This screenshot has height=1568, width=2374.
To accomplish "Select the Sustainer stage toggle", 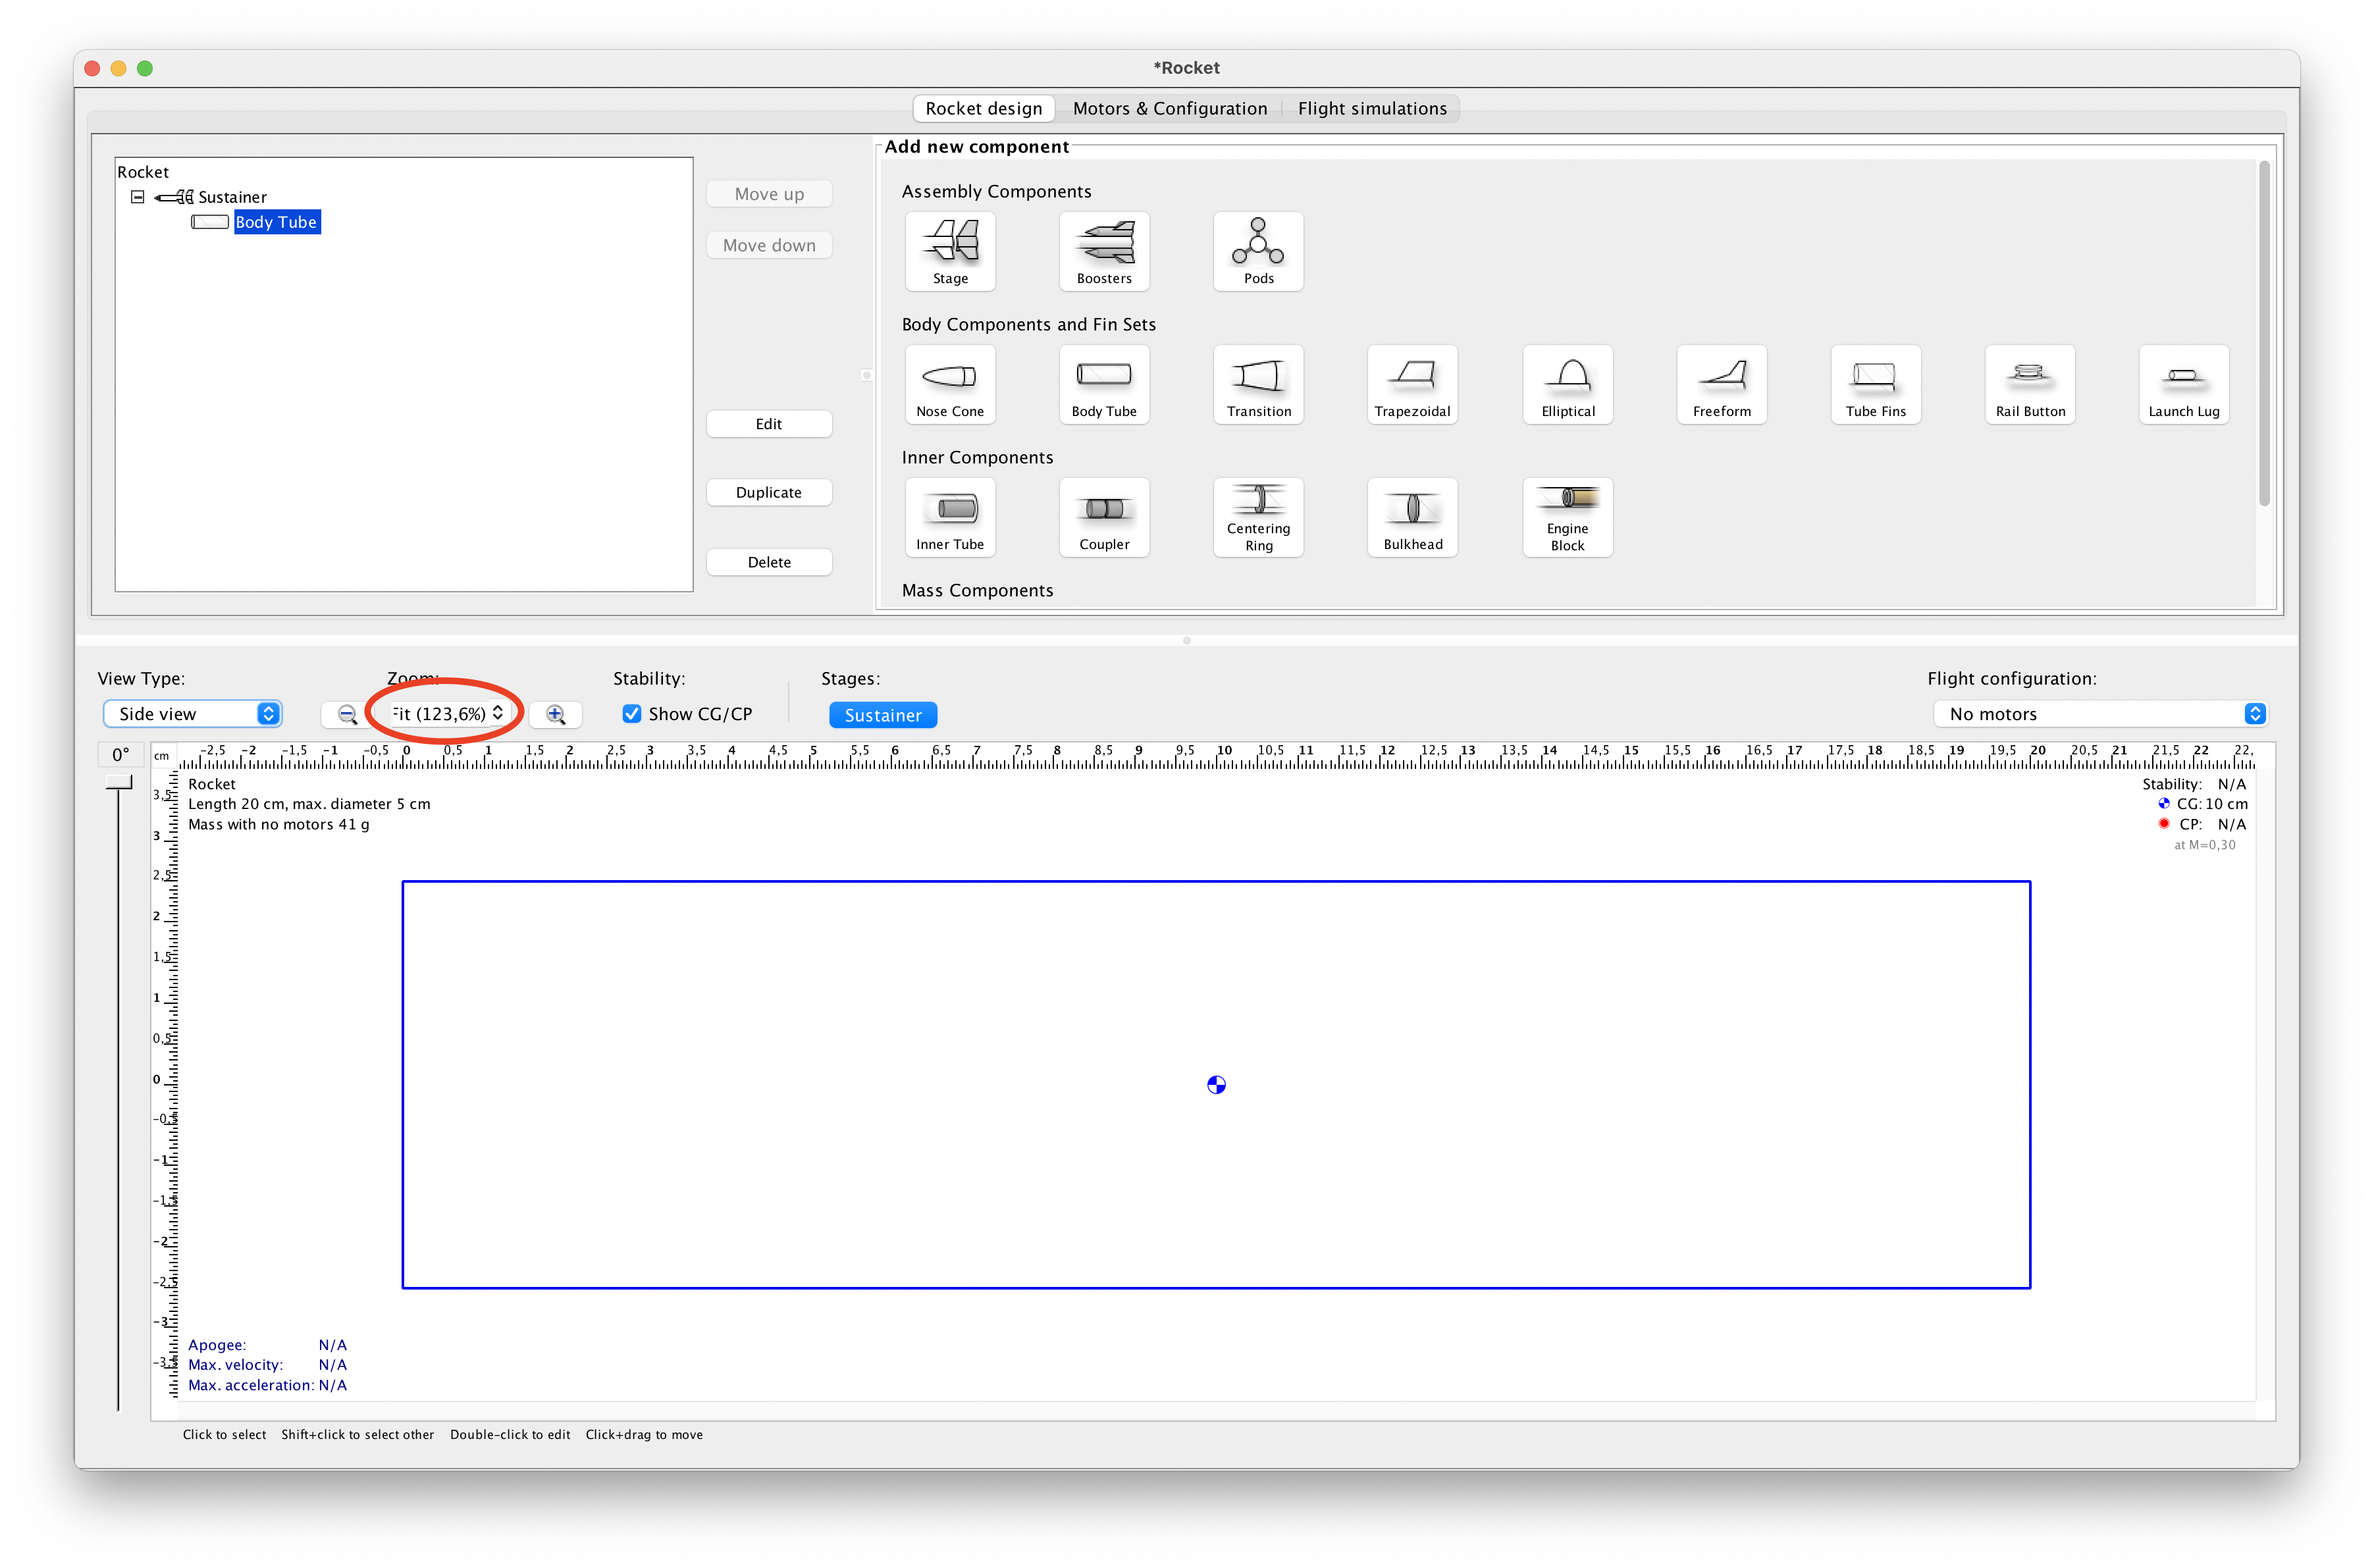I will (882, 714).
